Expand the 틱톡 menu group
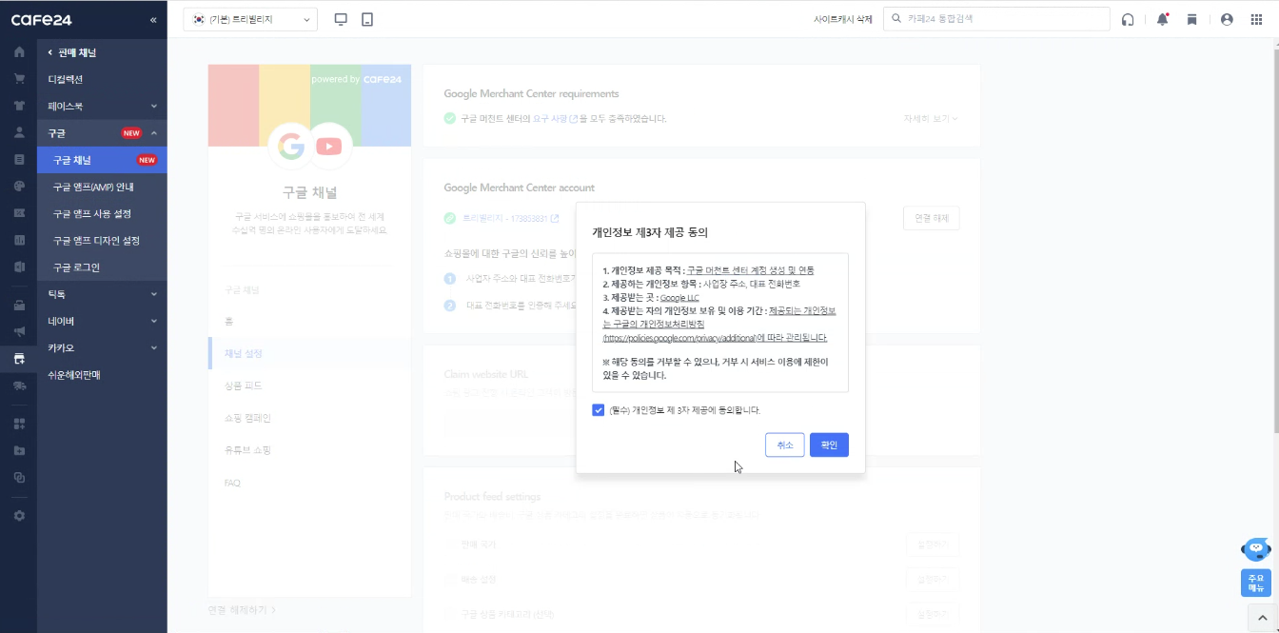 pyautogui.click(x=102, y=294)
